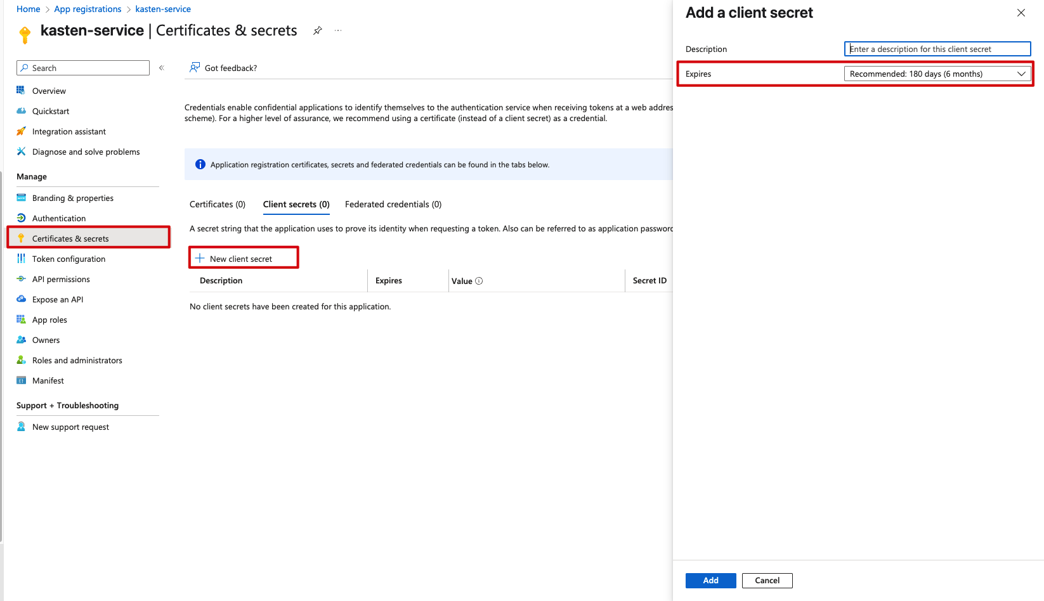Click the Certificates & secrets key icon in the sidebar
1044x601 pixels.
coord(21,238)
